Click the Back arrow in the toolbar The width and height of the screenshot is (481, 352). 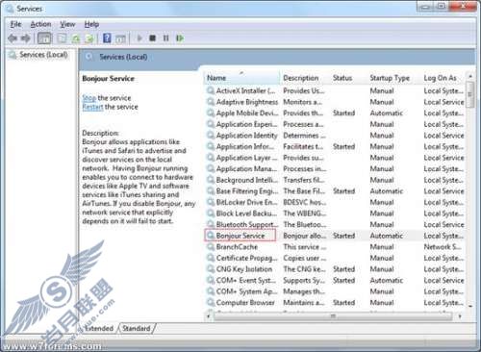[x=13, y=38]
